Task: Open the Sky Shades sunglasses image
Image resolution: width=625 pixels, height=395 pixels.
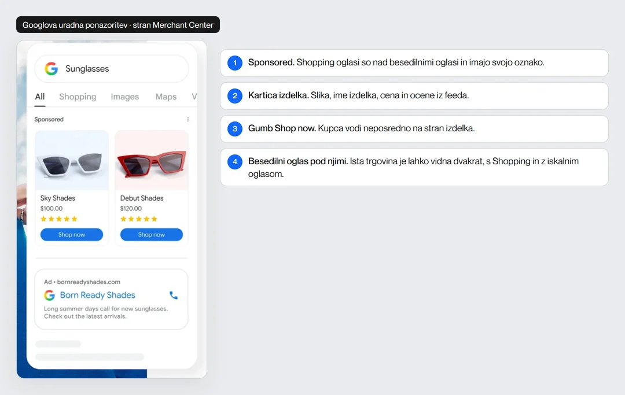Action: coord(72,160)
